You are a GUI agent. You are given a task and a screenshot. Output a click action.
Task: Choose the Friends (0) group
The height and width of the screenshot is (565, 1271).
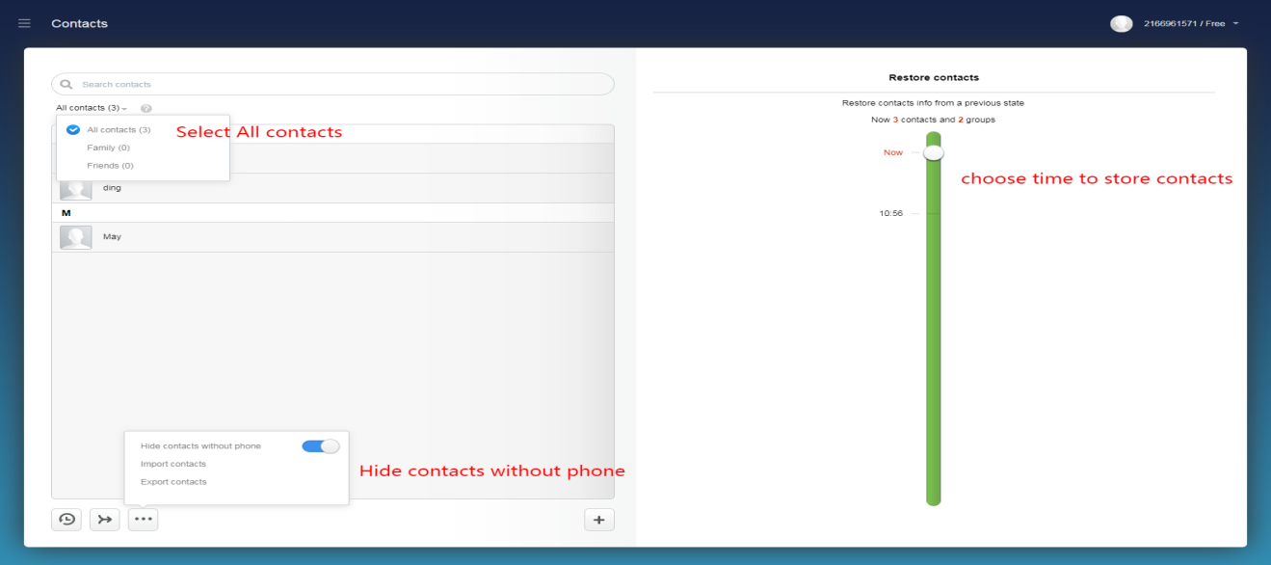[109, 166]
